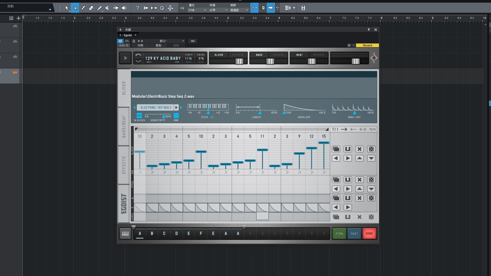
Task: Select the Listen (speaker) tool
Action: pyautogui.click(x=124, y=8)
